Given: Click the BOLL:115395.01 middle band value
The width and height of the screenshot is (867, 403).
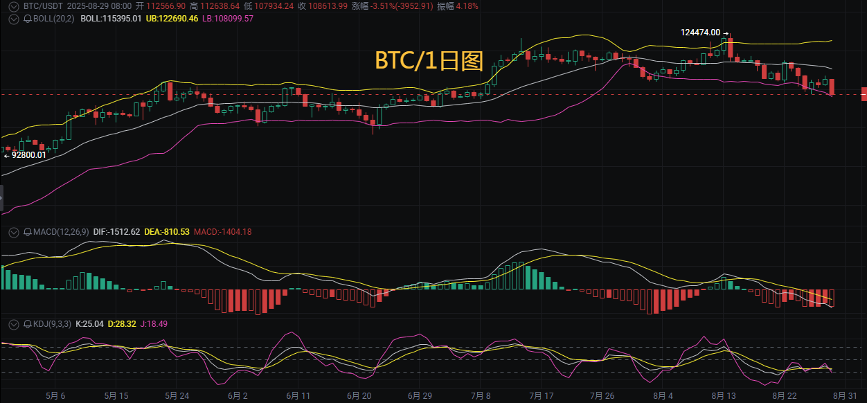Looking at the screenshot, I should click(x=111, y=19).
